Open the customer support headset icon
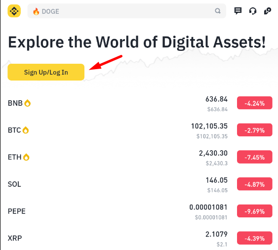Image resolution: width=278 pixels, height=250 pixels. click(253, 11)
